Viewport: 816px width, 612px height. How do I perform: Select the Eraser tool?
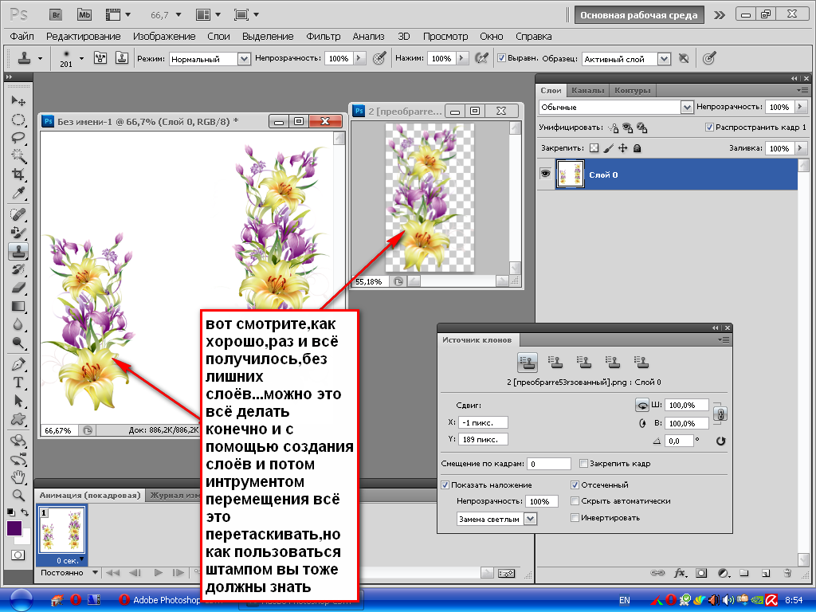pyautogui.click(x=18, y=288)
